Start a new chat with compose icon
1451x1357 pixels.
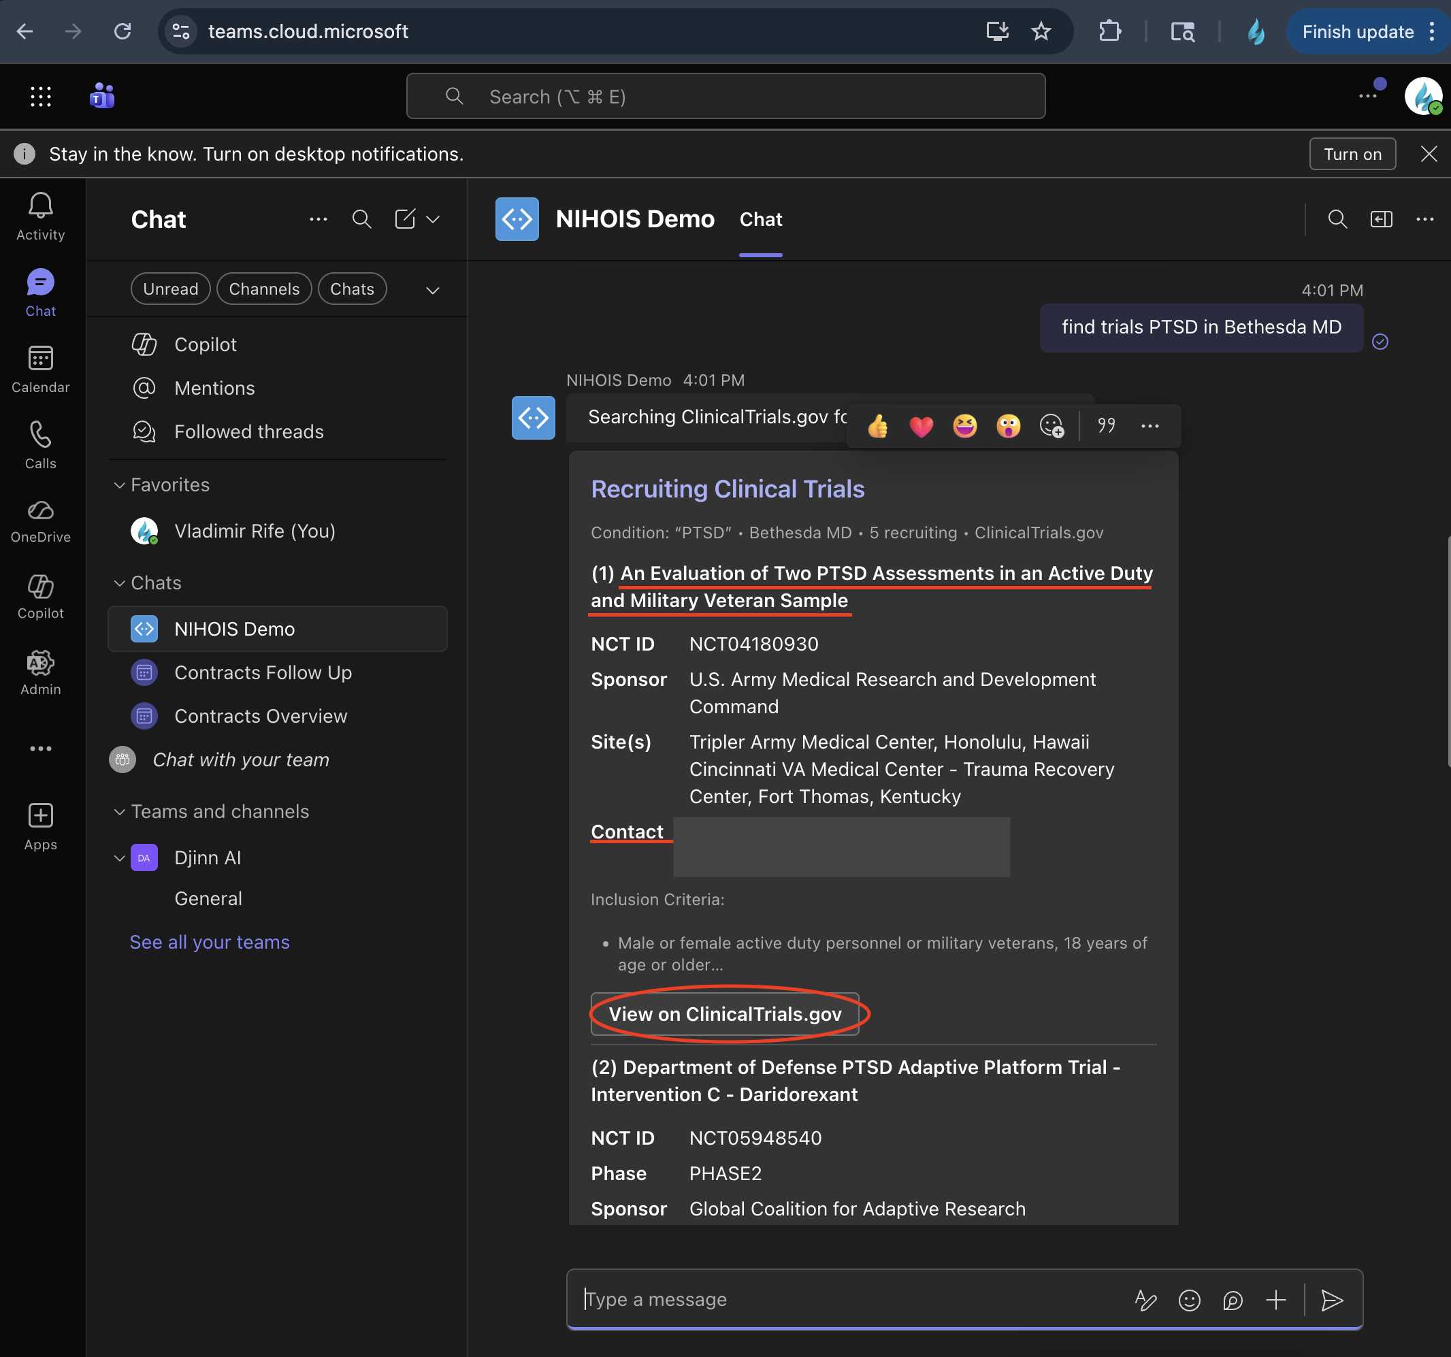coord(405,219)
